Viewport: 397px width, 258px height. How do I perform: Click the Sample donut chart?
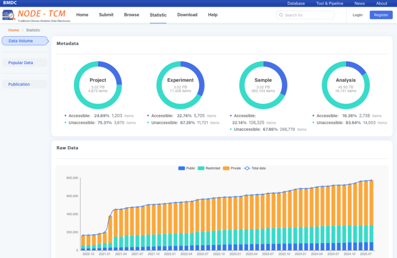(x=263, y=85)
